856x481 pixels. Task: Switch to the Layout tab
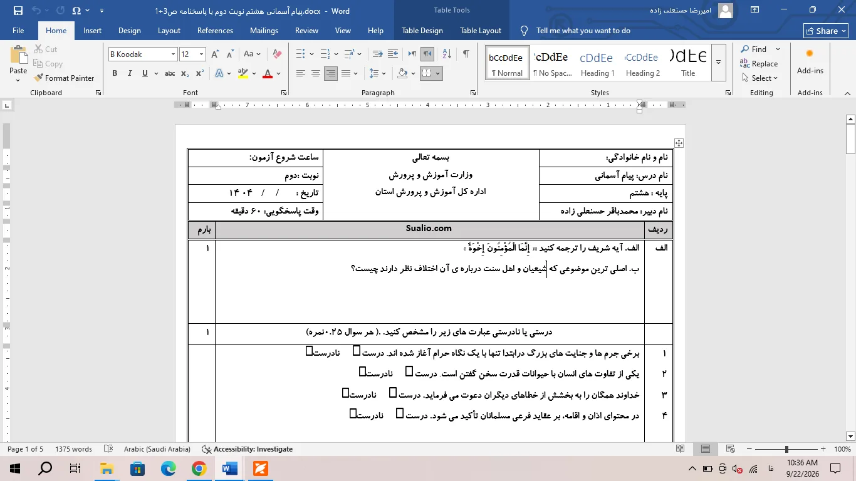click(x=169, y=31)
